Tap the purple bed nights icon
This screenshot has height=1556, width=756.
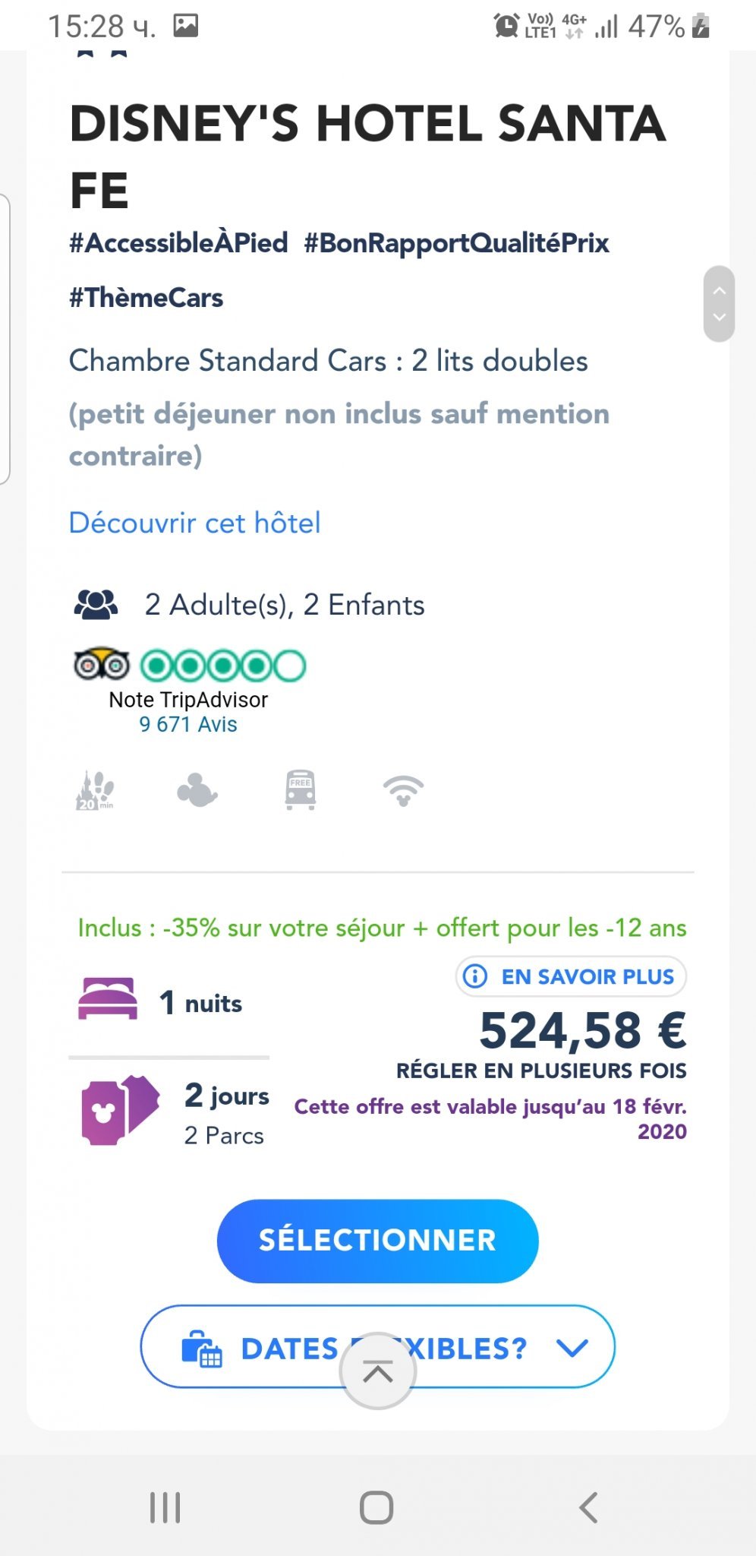(108, 999)
